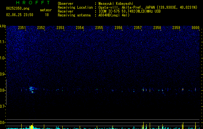Image resolution: width=203 pixels, height=129 pixels.
Task: Select observer name Masayuki Kobayashi
Action: [x=116, y=4]
